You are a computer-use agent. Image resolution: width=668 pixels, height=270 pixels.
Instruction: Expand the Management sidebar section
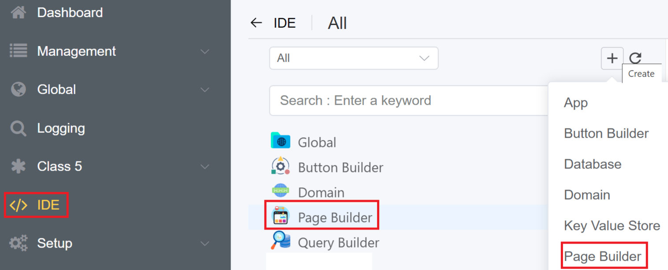[x=205, y=51]
